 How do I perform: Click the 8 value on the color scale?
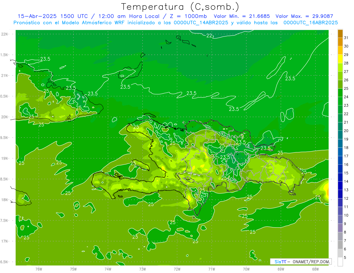coord(345,232)
